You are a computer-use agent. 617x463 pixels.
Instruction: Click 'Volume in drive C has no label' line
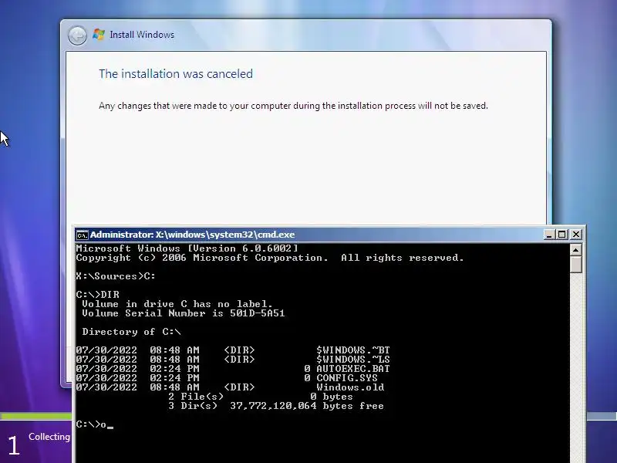point(177,304)
